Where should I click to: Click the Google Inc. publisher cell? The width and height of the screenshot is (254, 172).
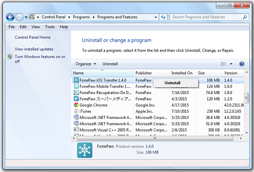pyautogui.click(x=145, y=105)
